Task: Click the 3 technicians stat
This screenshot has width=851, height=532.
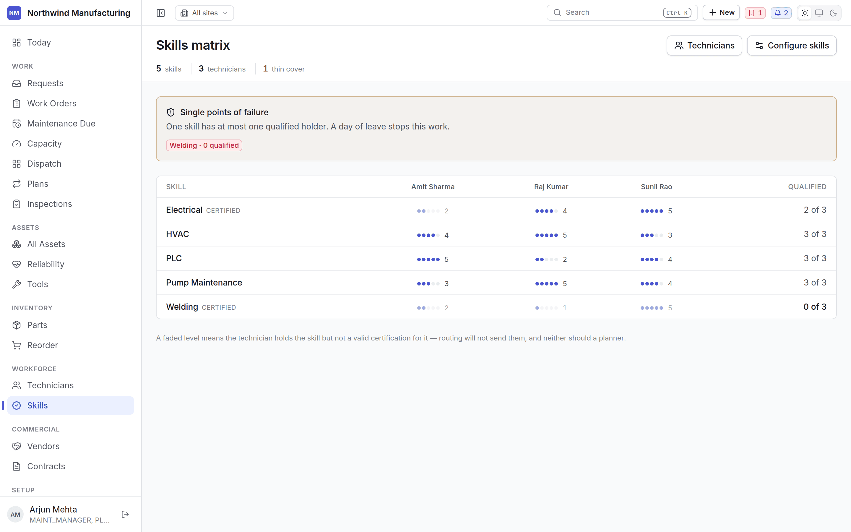Action: tap(222, 69)
